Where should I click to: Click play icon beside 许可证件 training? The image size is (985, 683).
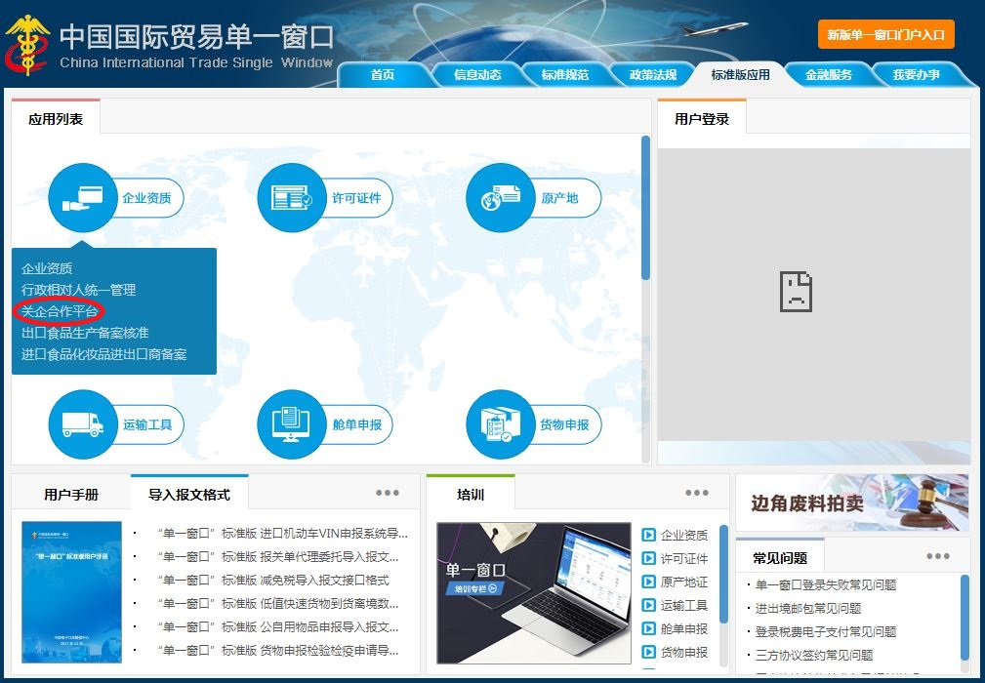(648, 558)
